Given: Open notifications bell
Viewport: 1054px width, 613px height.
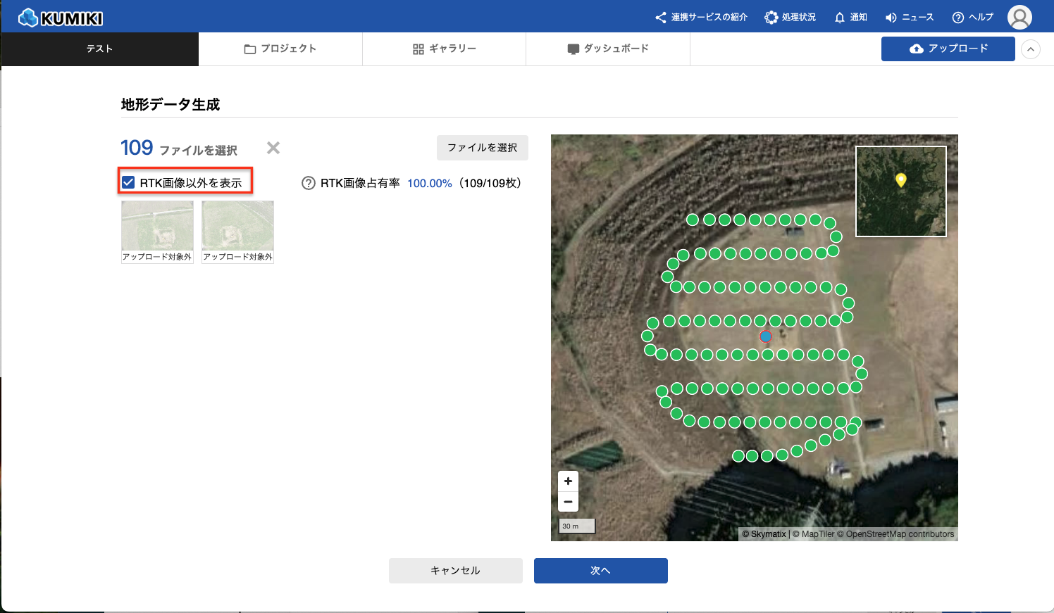Looking at the screenshot, I should click(x=850, y=18).
